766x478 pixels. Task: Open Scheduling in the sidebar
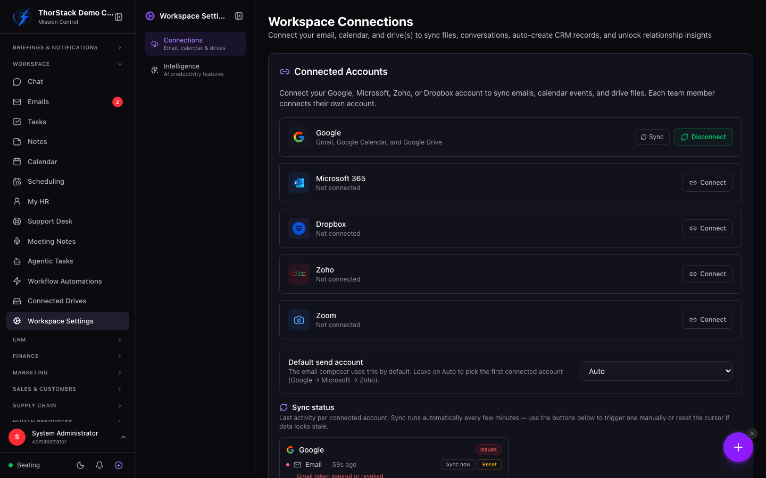68,182
